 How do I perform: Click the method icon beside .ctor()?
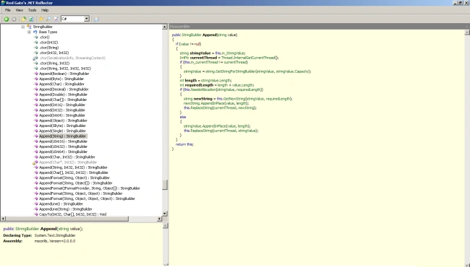click(35, 38)
